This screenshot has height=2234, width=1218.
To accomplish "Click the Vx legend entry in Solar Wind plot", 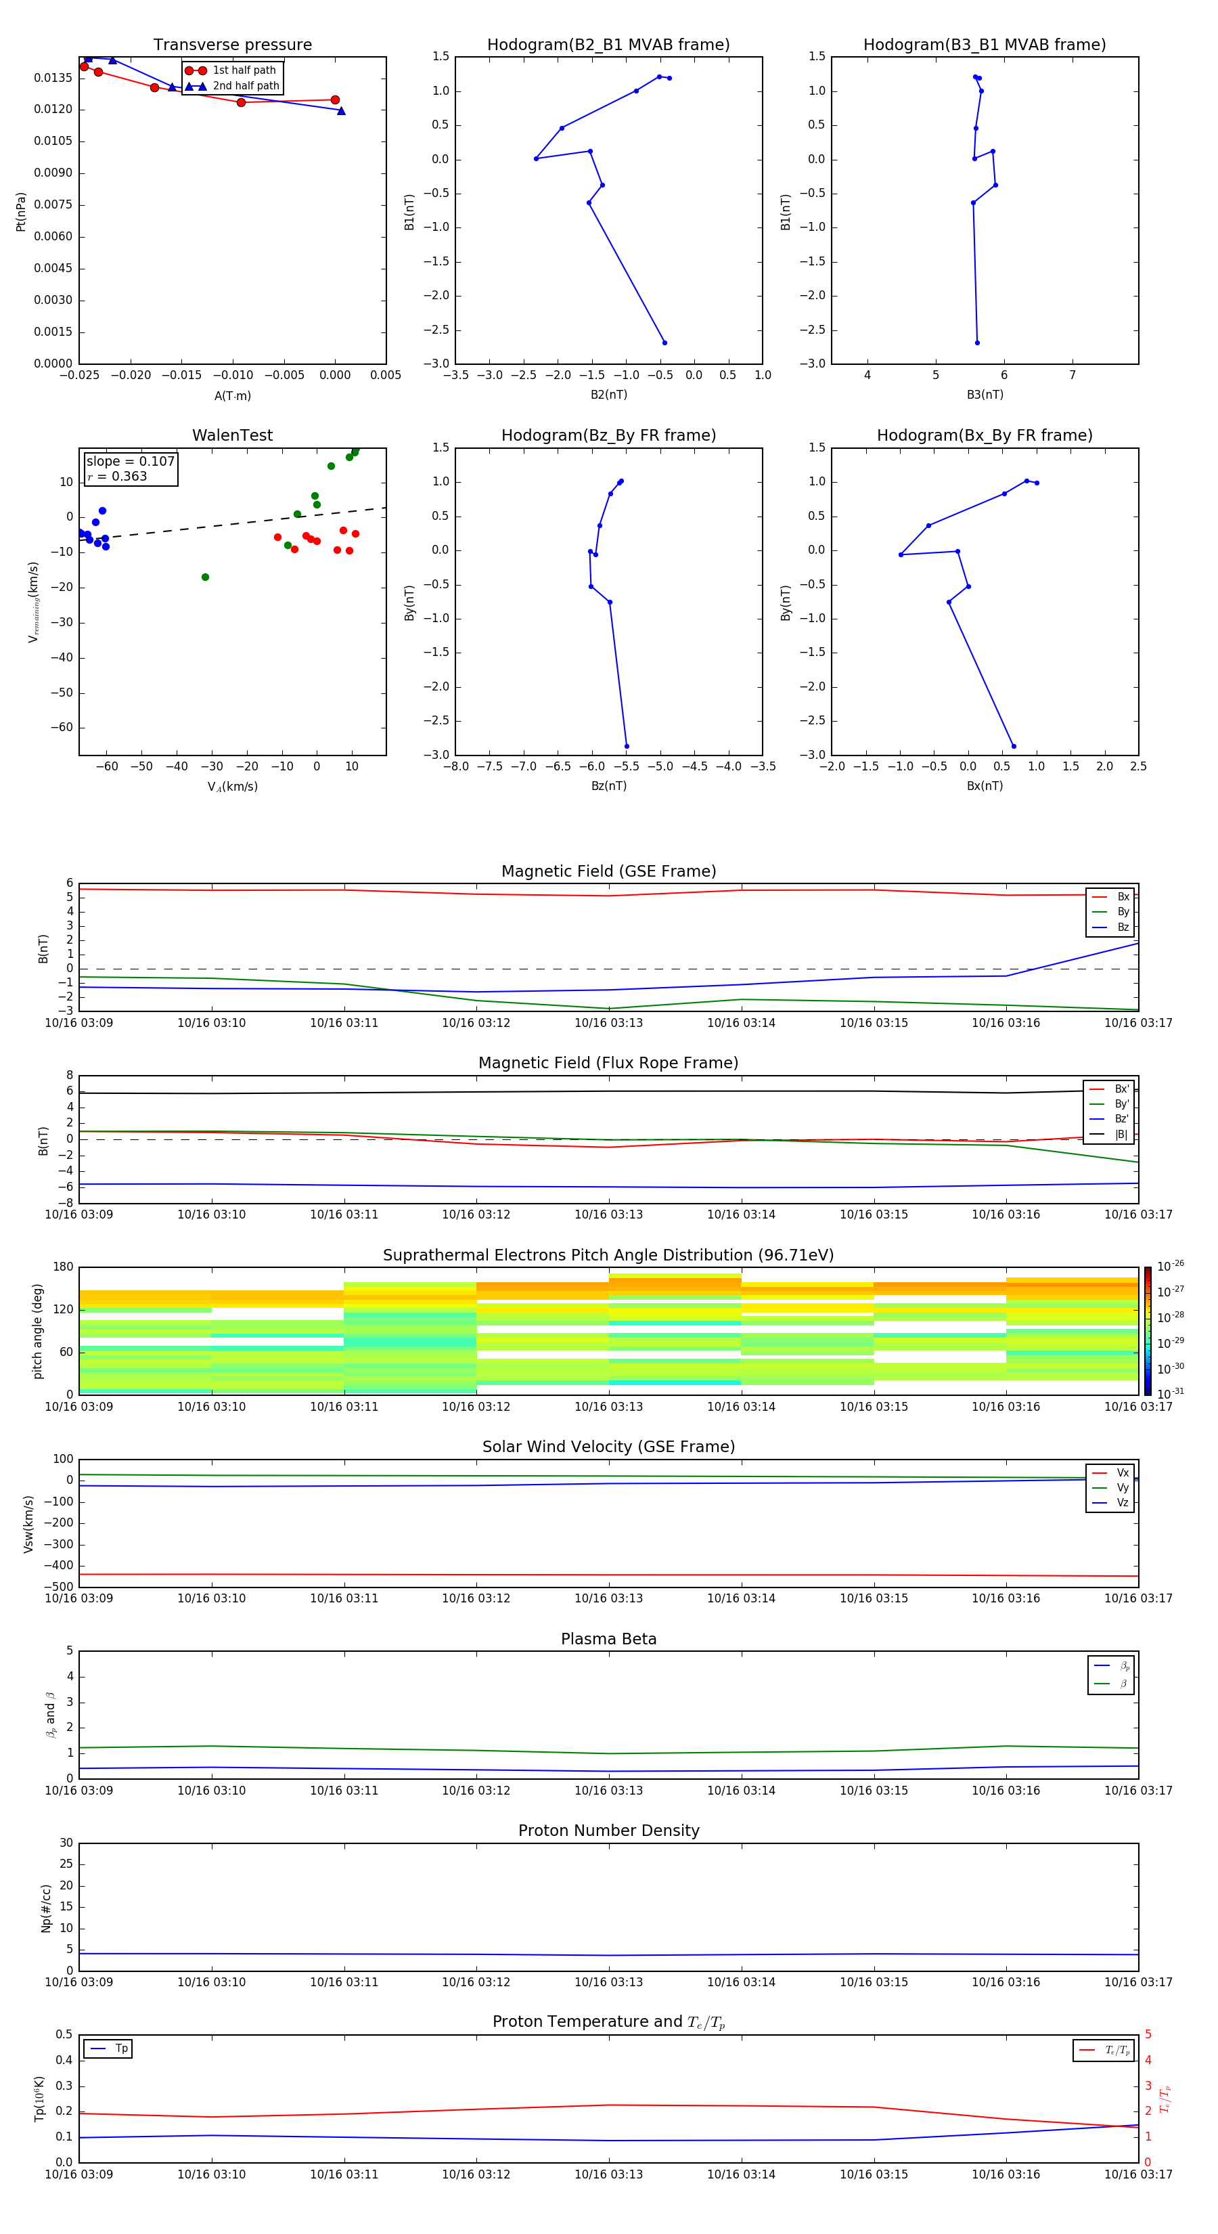I will coord(1110,1472).
